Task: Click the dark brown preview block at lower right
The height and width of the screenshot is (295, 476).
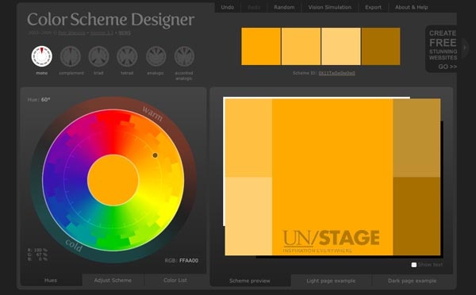Action: pyautogui.click(x=416, y=216)
